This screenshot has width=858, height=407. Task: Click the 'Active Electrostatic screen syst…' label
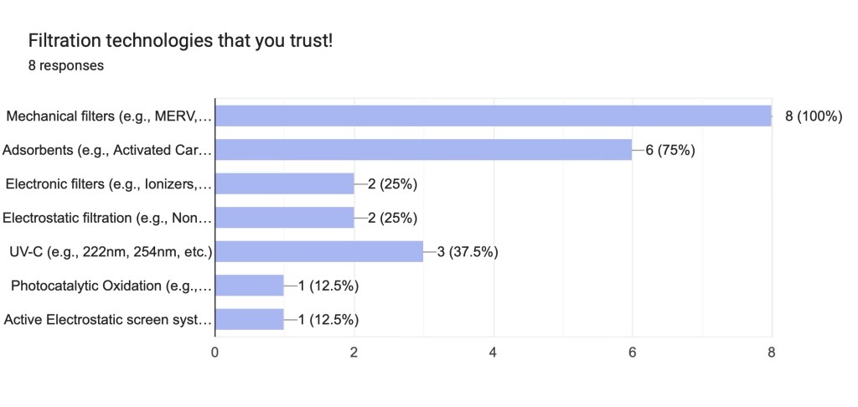(x=107, y=319)
